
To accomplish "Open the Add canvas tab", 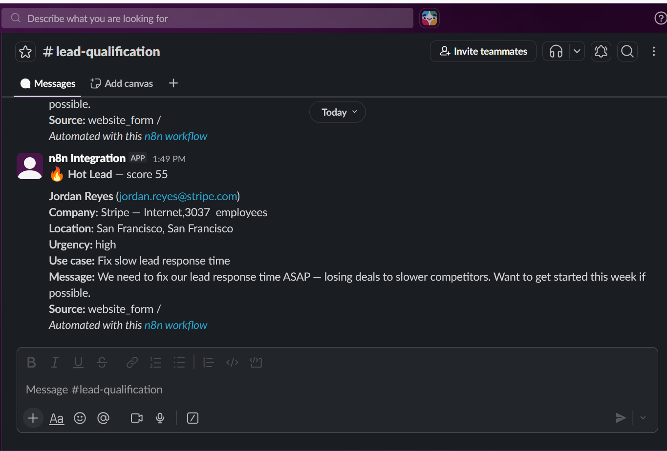I will point(122,83).
